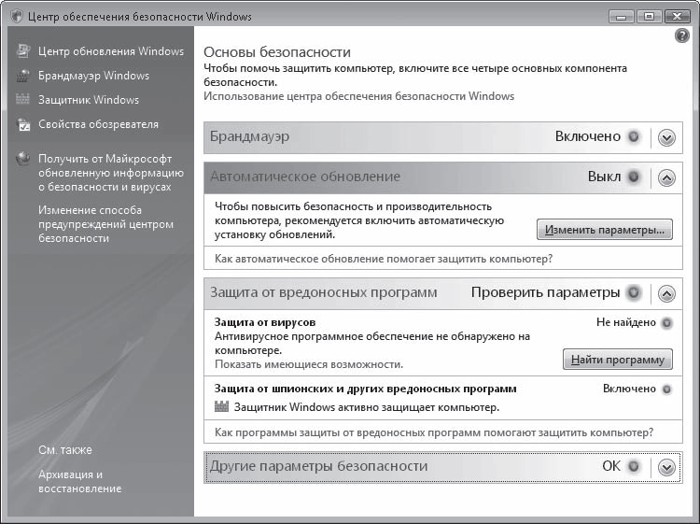This screenshot has width=700, height=524.
Task: Open Изменение способа предупреждений link
Action: [x=105, y=224]
